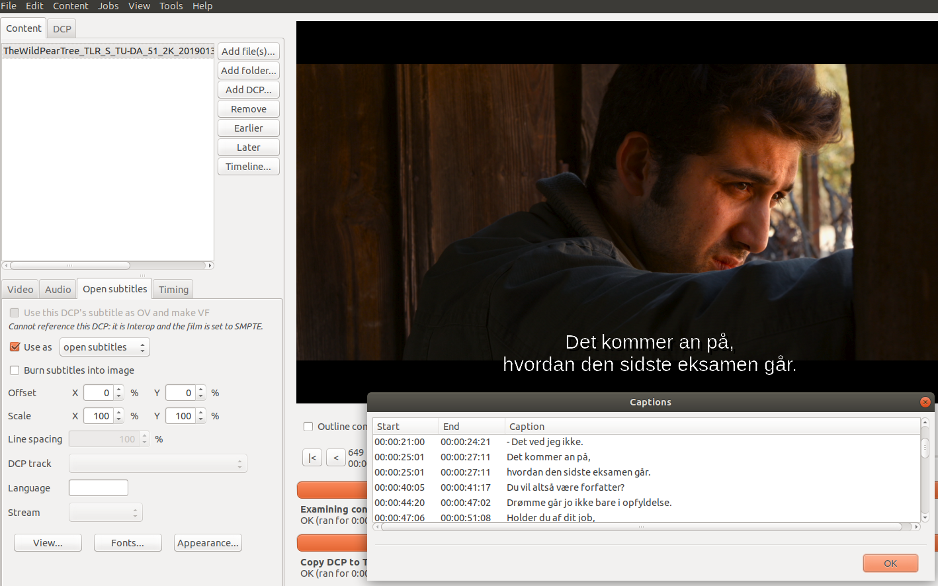Click the Add file(s)... button

pyautogui.click(x=248, y=52)
